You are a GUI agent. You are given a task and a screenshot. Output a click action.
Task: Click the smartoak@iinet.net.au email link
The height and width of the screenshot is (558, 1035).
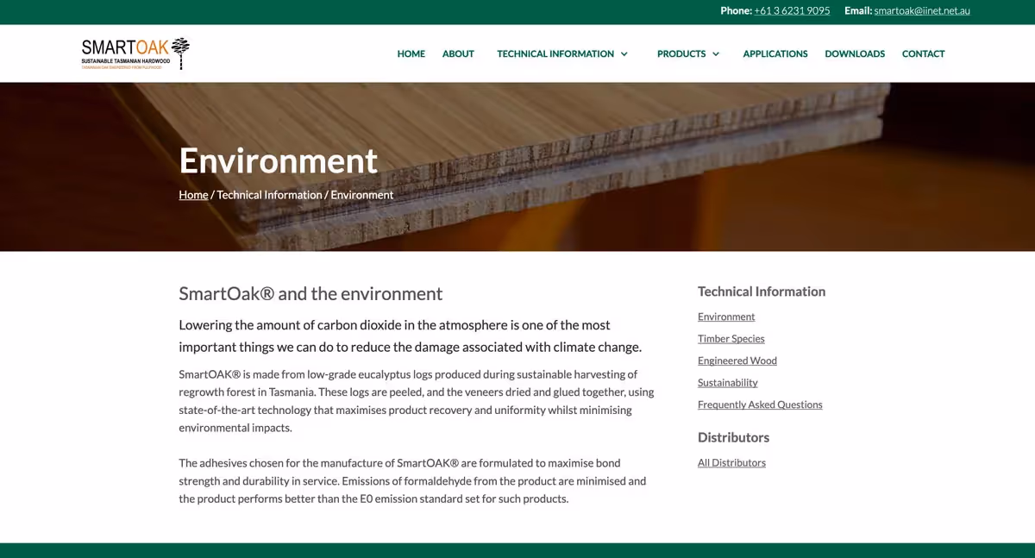[x=922, y=10]
